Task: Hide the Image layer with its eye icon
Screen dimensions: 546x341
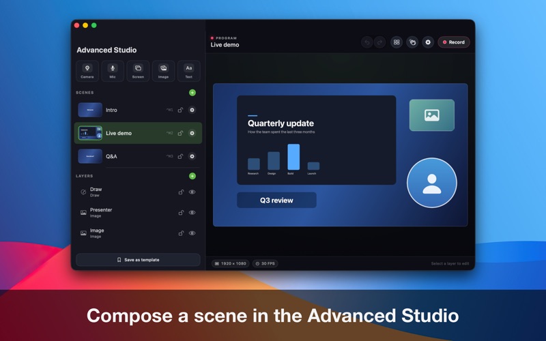Action: click(192, 233)
